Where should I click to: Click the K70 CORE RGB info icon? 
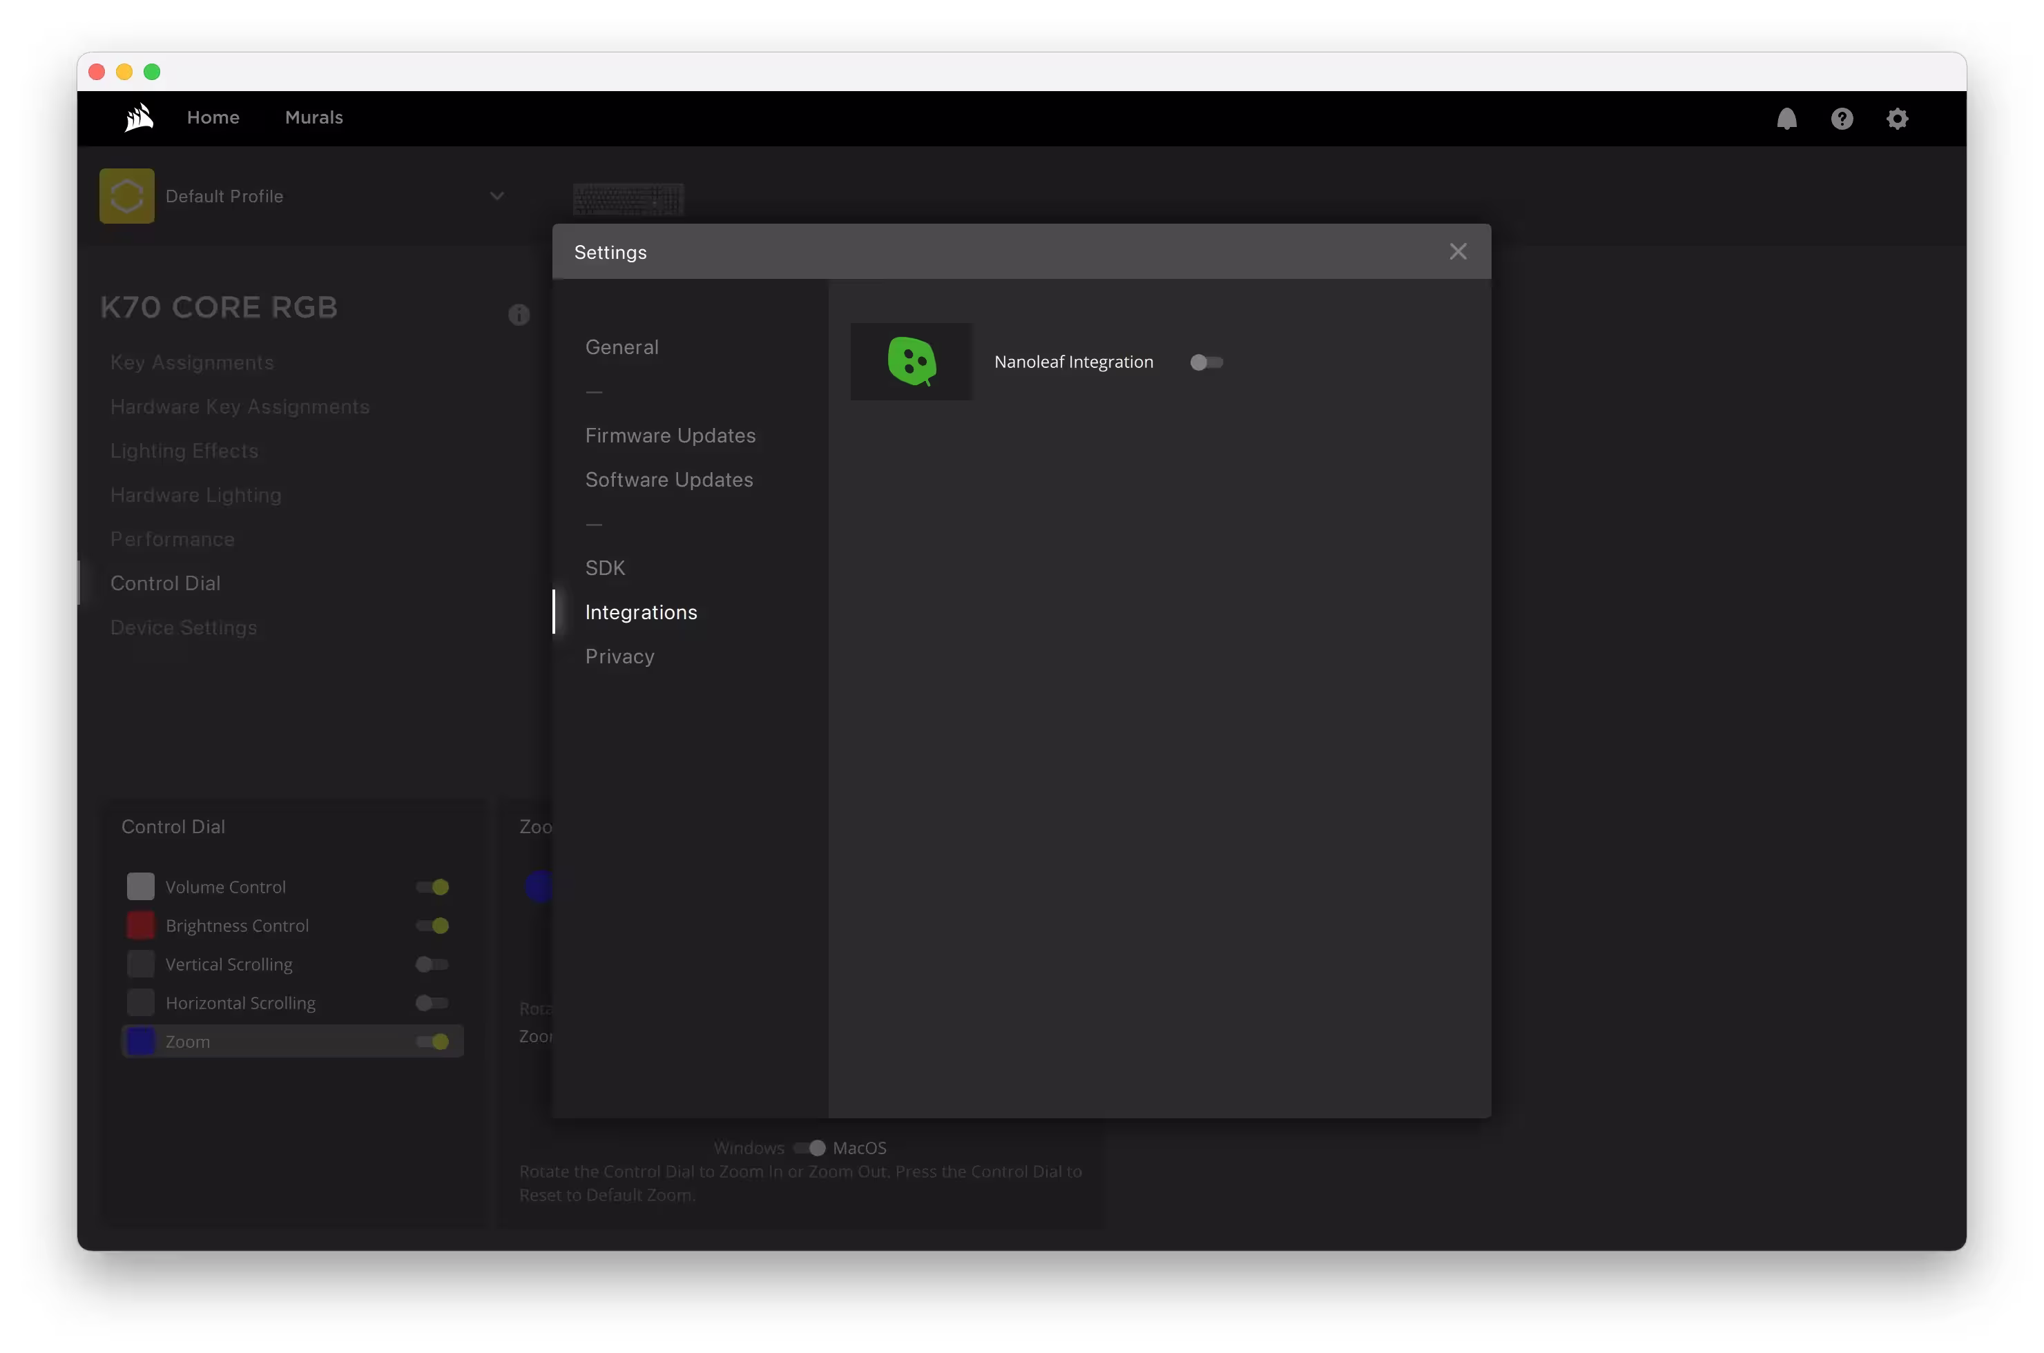[518, 314]
